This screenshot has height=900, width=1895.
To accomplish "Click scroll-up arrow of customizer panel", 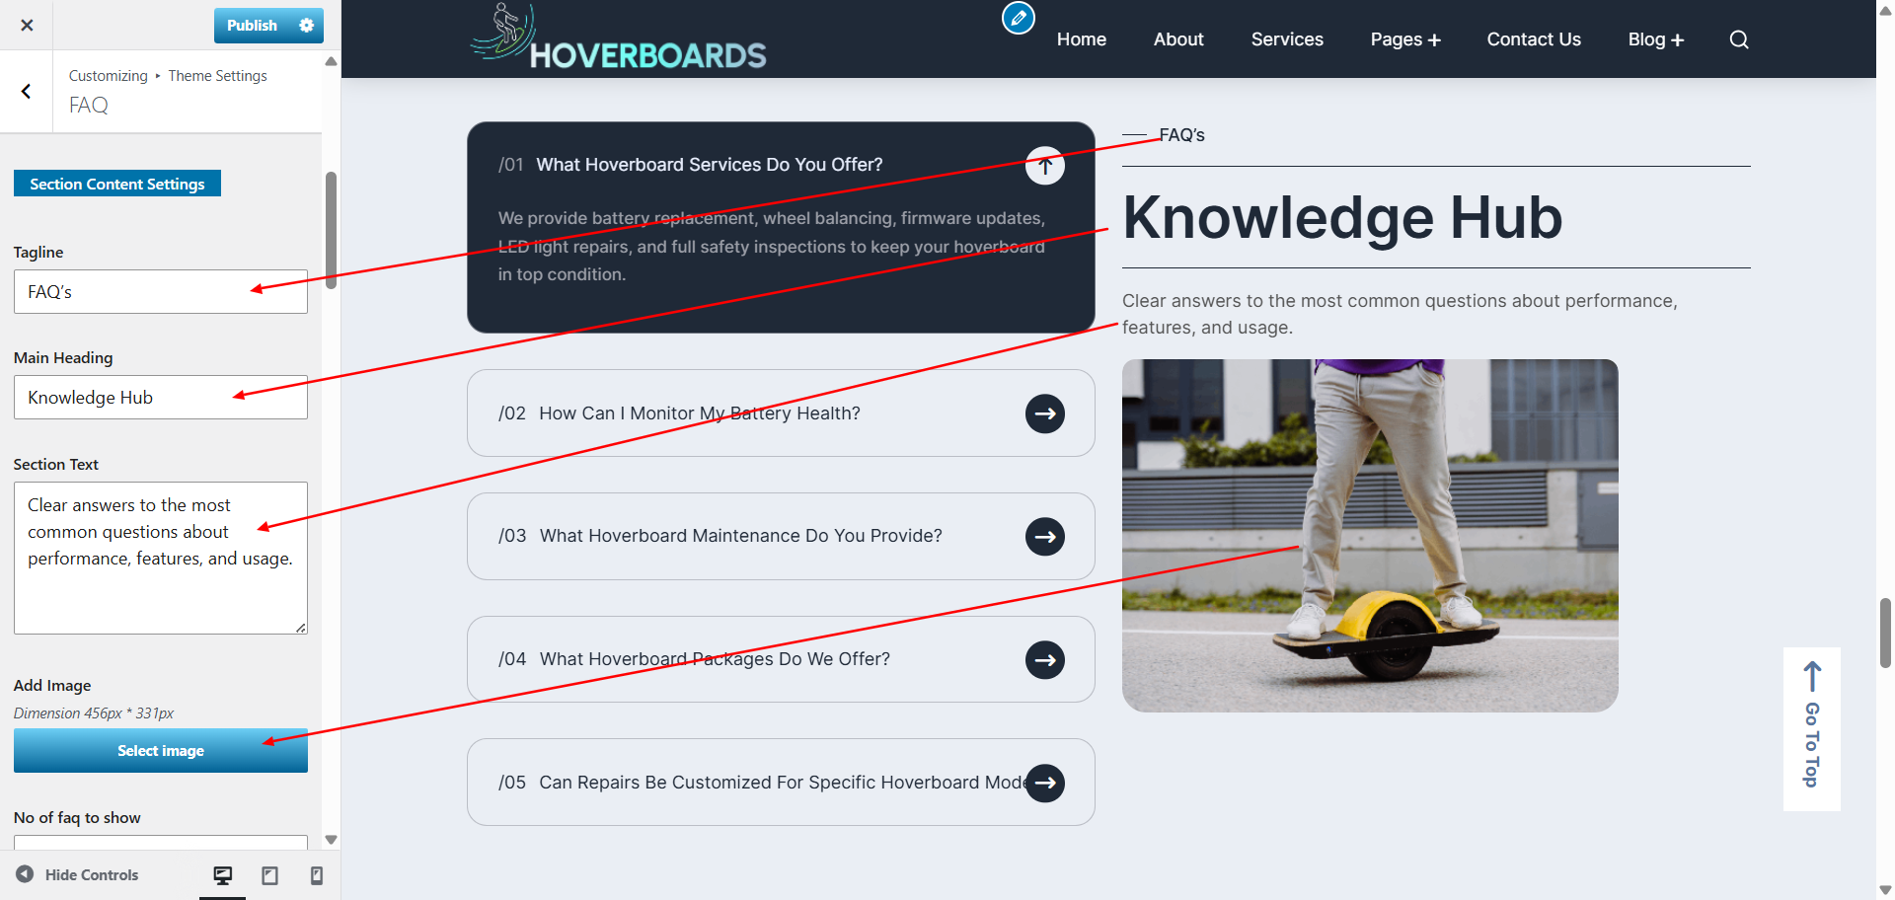I will point(332,61).
